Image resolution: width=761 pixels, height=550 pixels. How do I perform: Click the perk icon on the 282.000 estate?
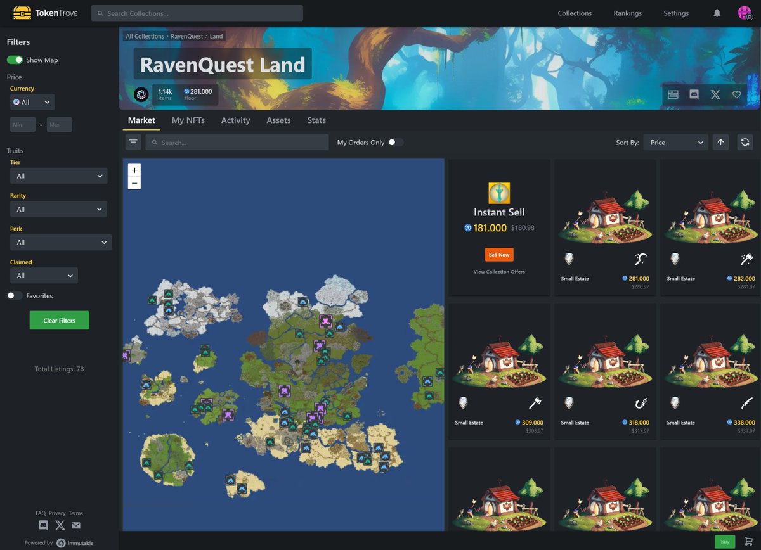pyautogui.click(x=746, y=259)
